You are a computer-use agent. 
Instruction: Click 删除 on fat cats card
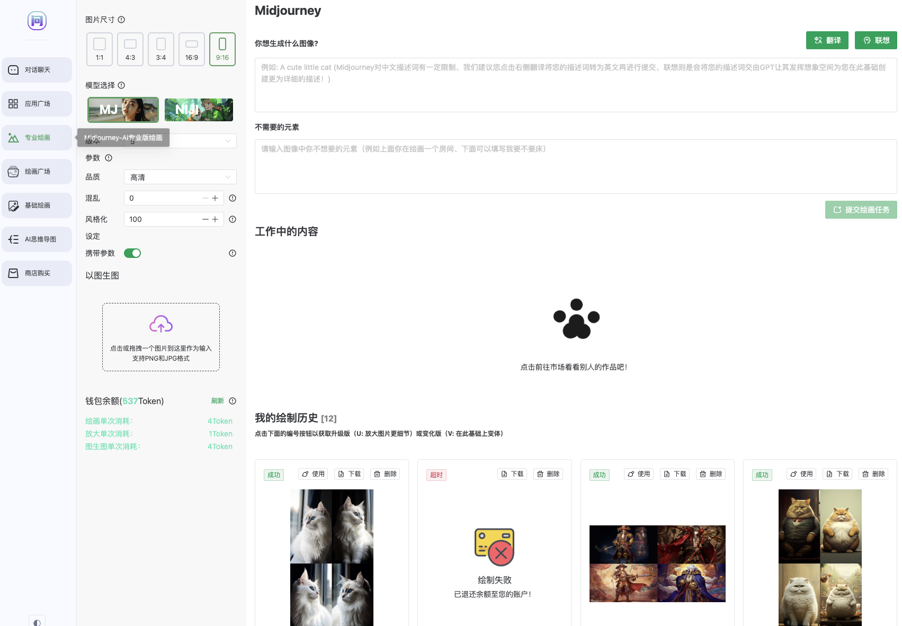(x=873, y=474)
